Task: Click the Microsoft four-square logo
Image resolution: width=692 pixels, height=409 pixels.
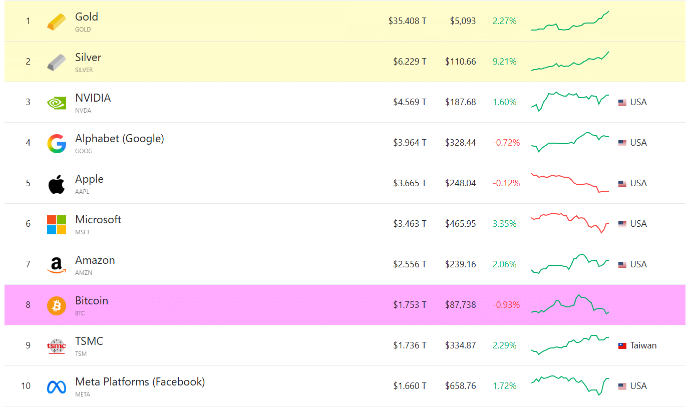Action: tap(57, 224)
